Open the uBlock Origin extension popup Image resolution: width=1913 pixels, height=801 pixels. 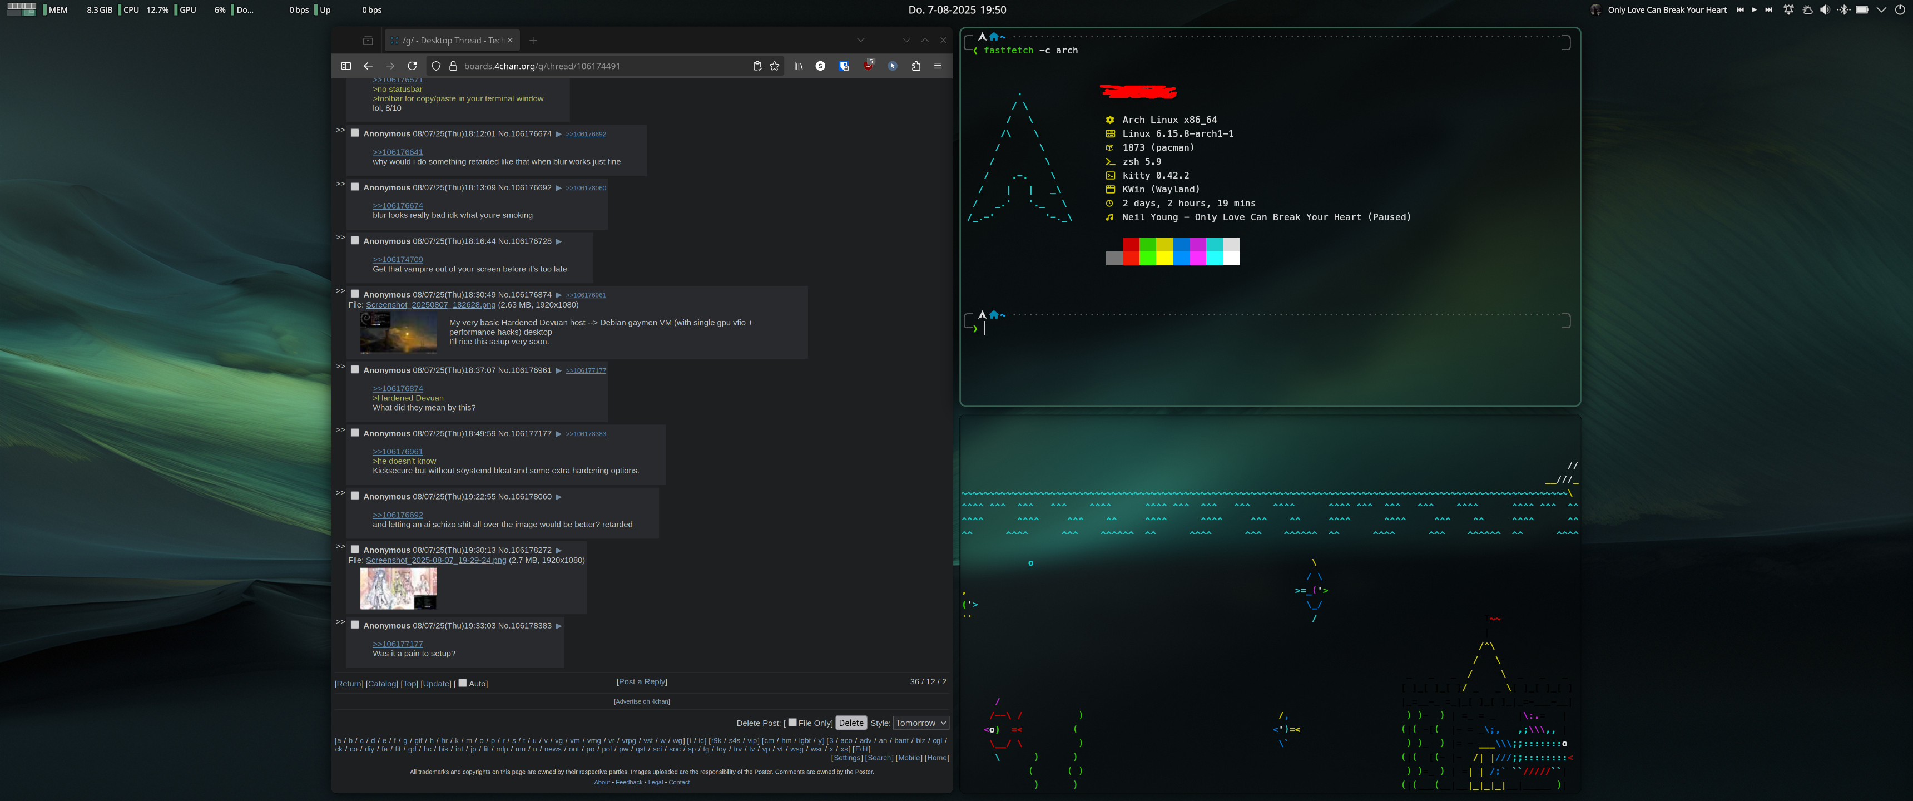click(868, 66)
